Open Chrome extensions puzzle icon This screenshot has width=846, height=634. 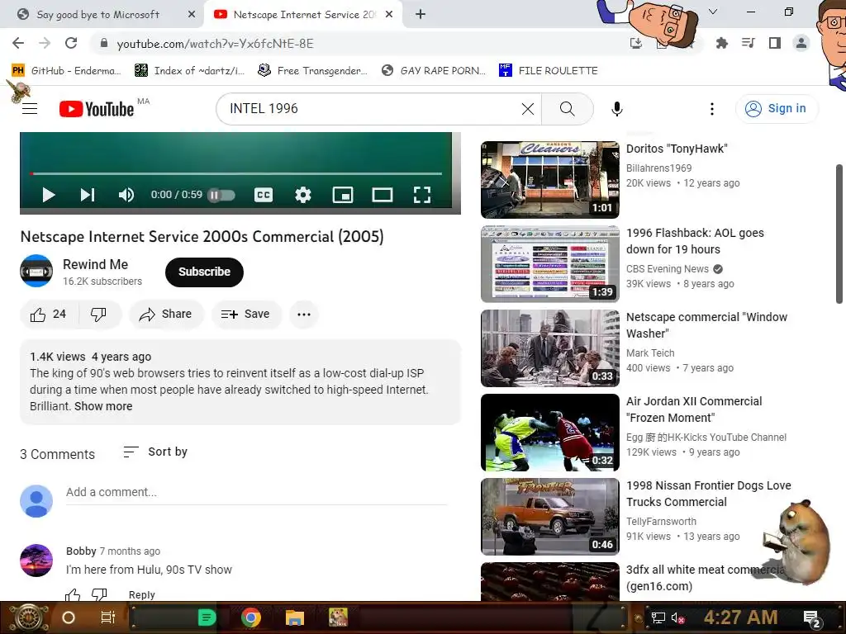coord(721,43)
